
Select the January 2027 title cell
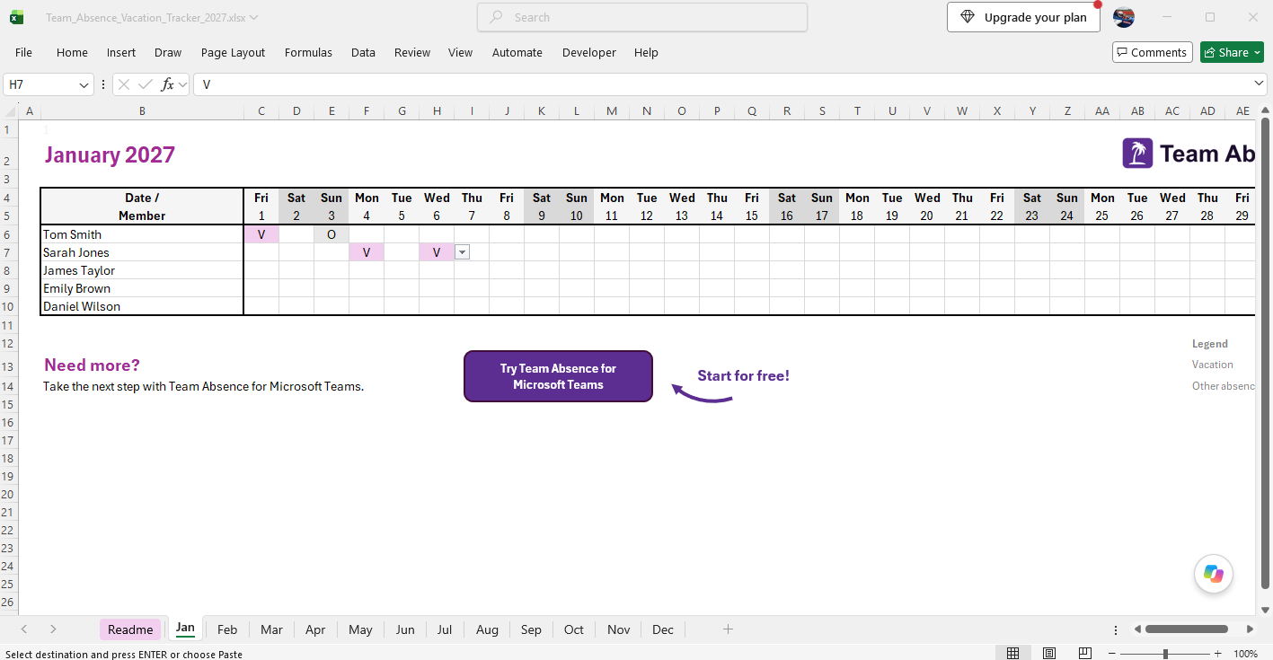(x=142, y=154)
